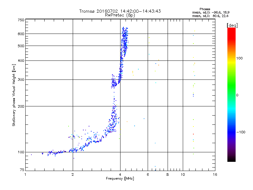
Task: Click the x-axis label "Frequency [MHz]"
Action: pos(120,179)
